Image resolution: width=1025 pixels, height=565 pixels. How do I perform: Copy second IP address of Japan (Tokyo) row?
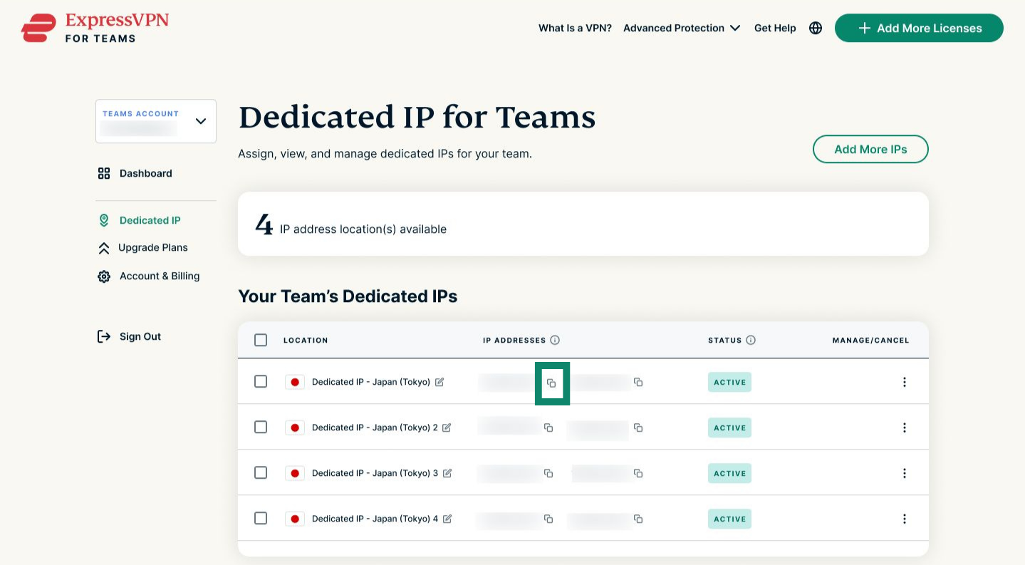(638, 383)
